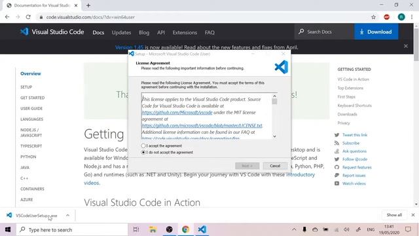419x236 pixels.
Task: Open a new browser tab
Action: 88,5
